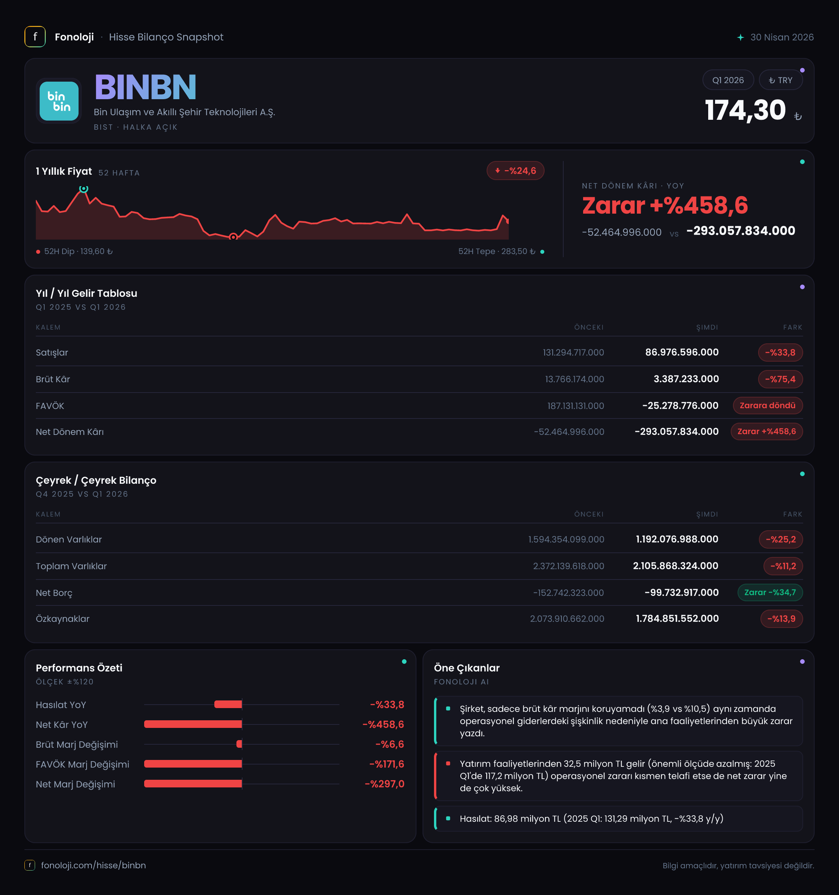Click the teal dot on price chart card

pyautogui.click(x=802, y=162)
